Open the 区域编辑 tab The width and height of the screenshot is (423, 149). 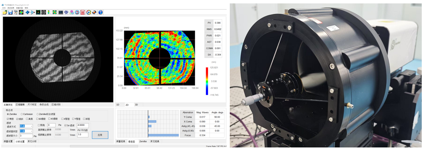[19, 104]
